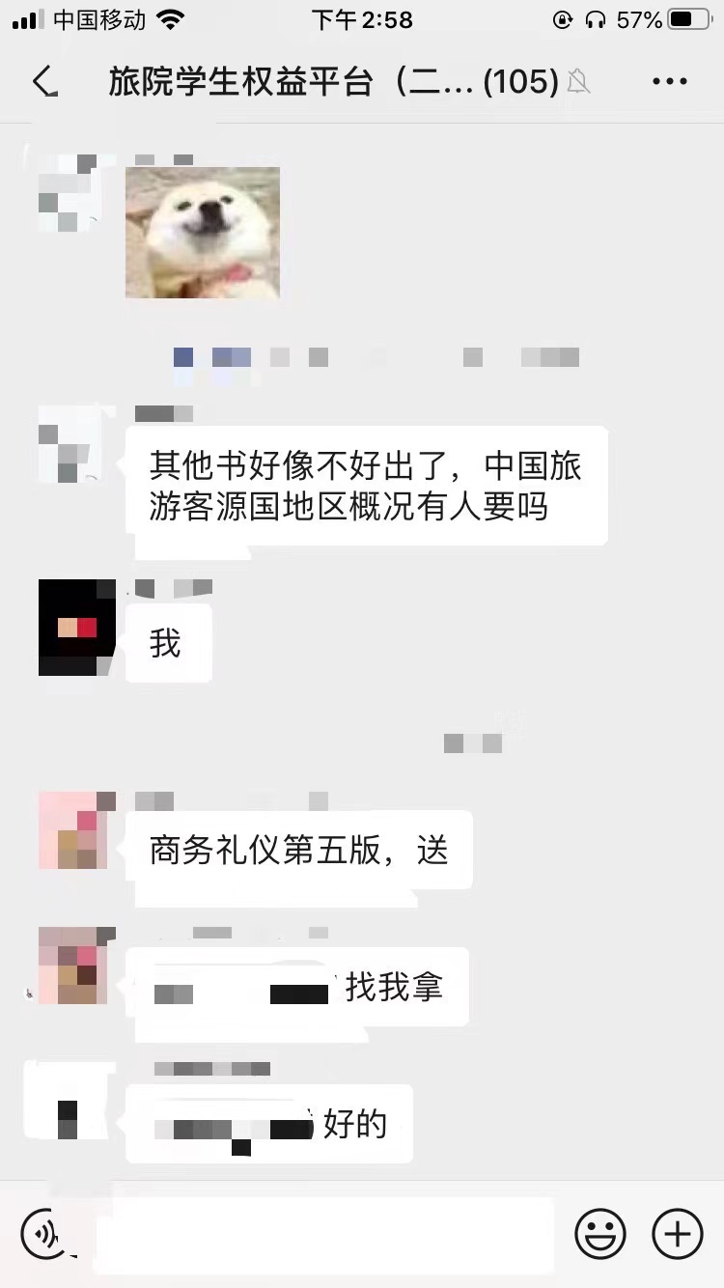The height and width of the screenshot is (1288, 724).
Task: Open the black avatar with red square
Action: coord(77,628)
